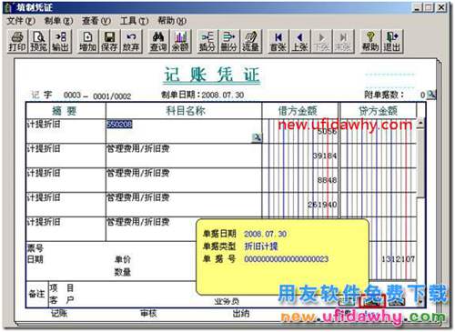
Task: Discard changes with 放弃 icon
Action: click(131, 42)
